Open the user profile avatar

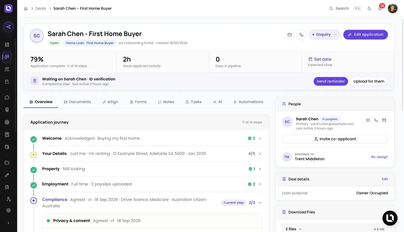[x=393, y=9]
